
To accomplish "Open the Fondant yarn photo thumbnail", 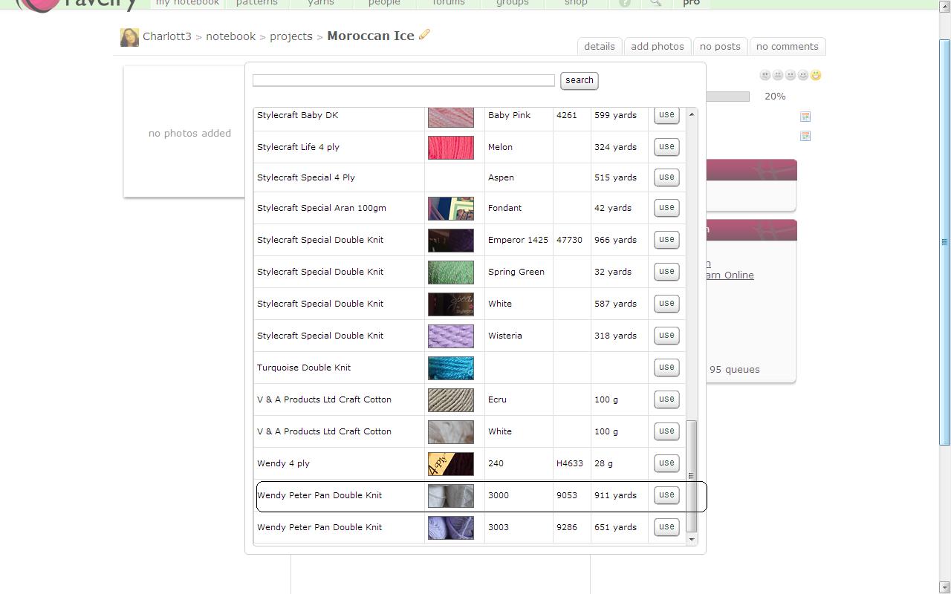I will click(x=451, y=209).
